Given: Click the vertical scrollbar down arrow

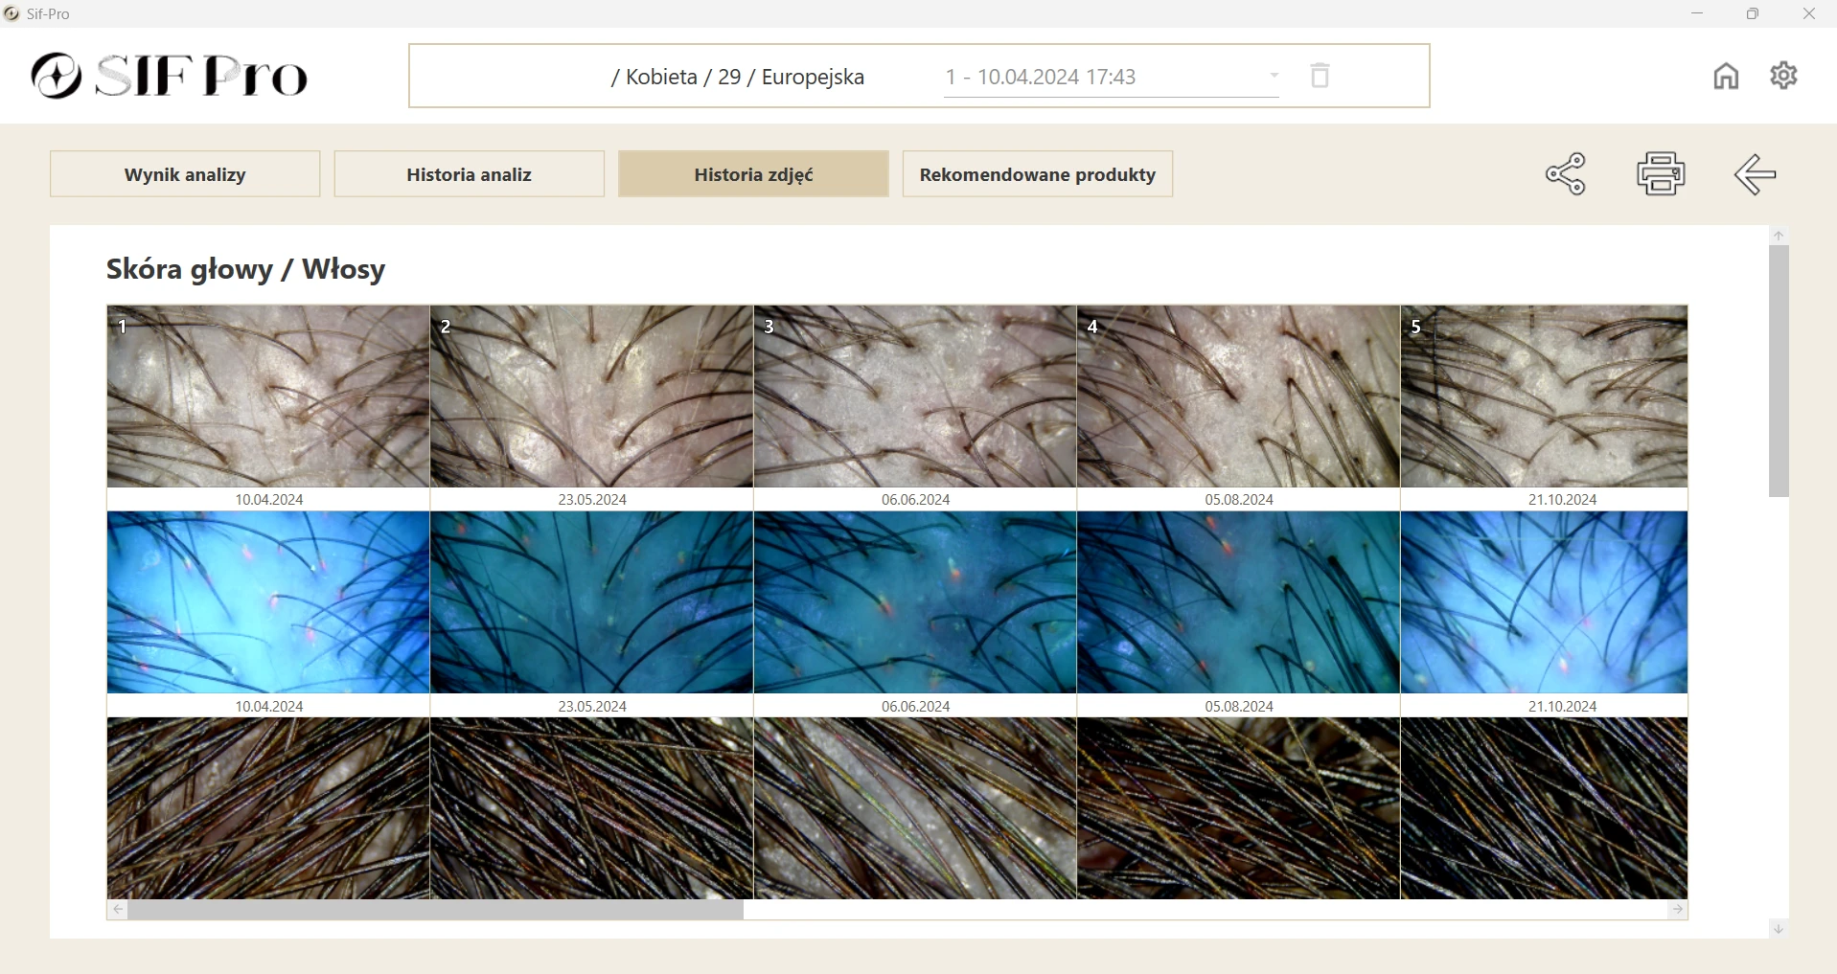Looking at the screenshot, I should click(x=1779, y=928).
